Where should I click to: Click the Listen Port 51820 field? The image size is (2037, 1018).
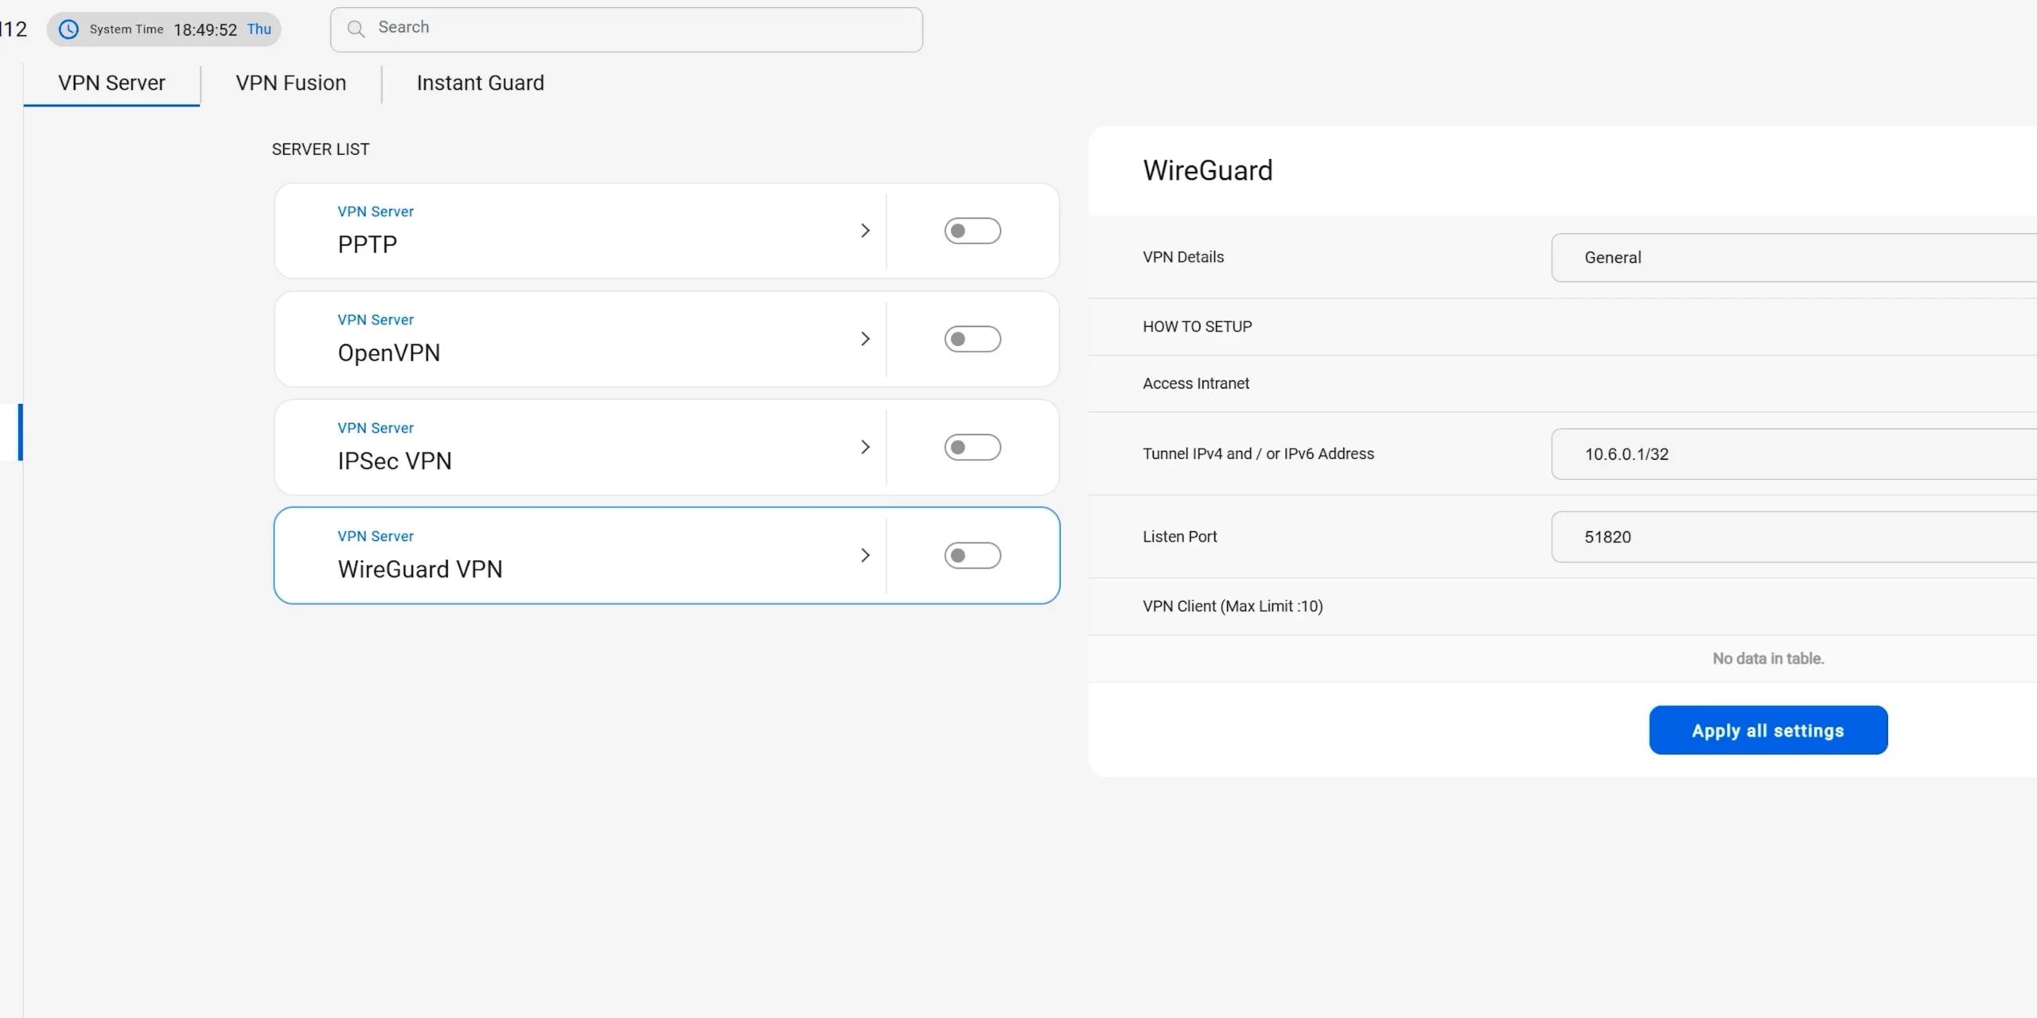point(1794,537)
